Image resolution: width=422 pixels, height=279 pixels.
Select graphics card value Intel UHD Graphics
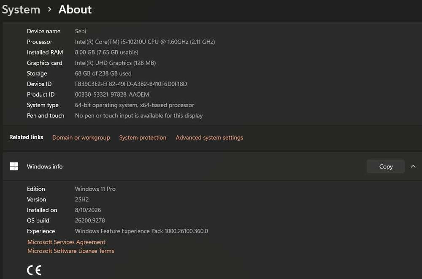[x=115, y=63]
